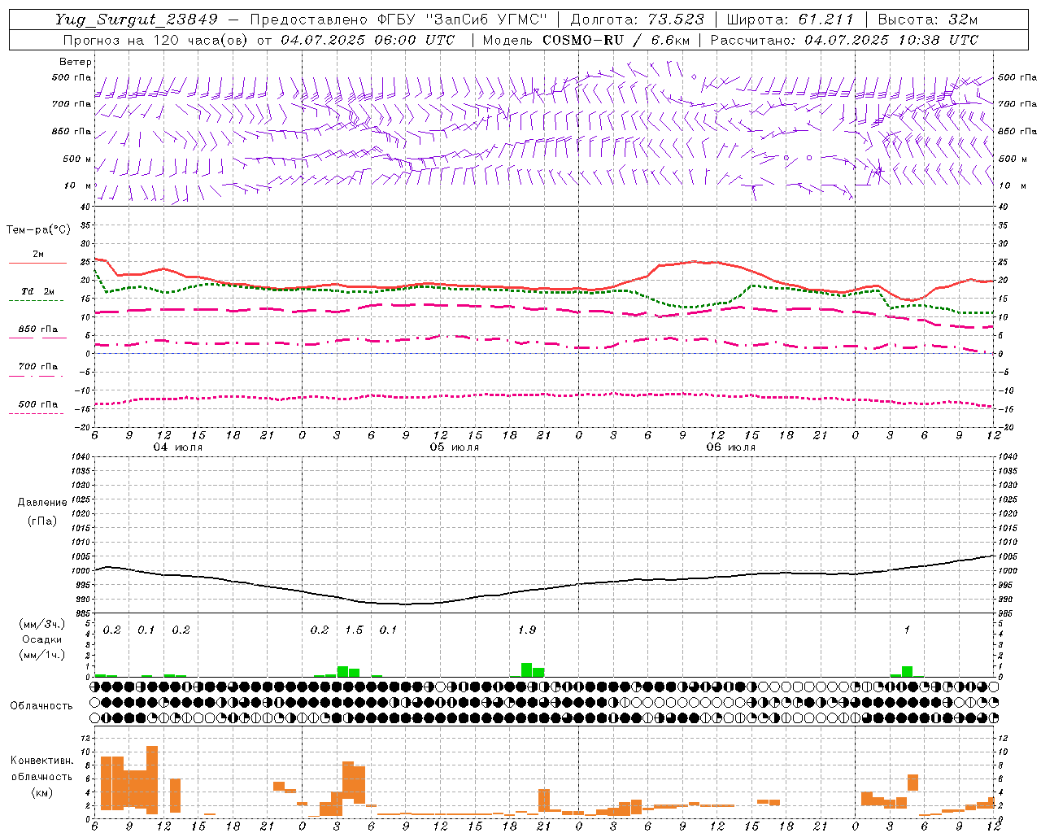The height and width of the screenshot is (833, 1041).
Task: Click the 06 июля date label
Action: point(730,447)
